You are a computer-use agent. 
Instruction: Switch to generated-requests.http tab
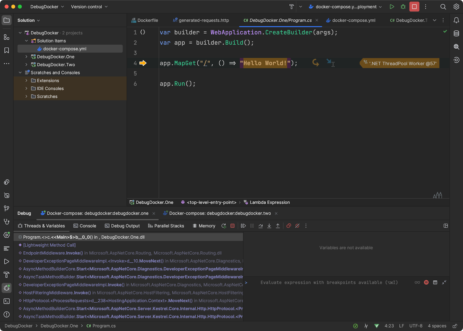201,20
